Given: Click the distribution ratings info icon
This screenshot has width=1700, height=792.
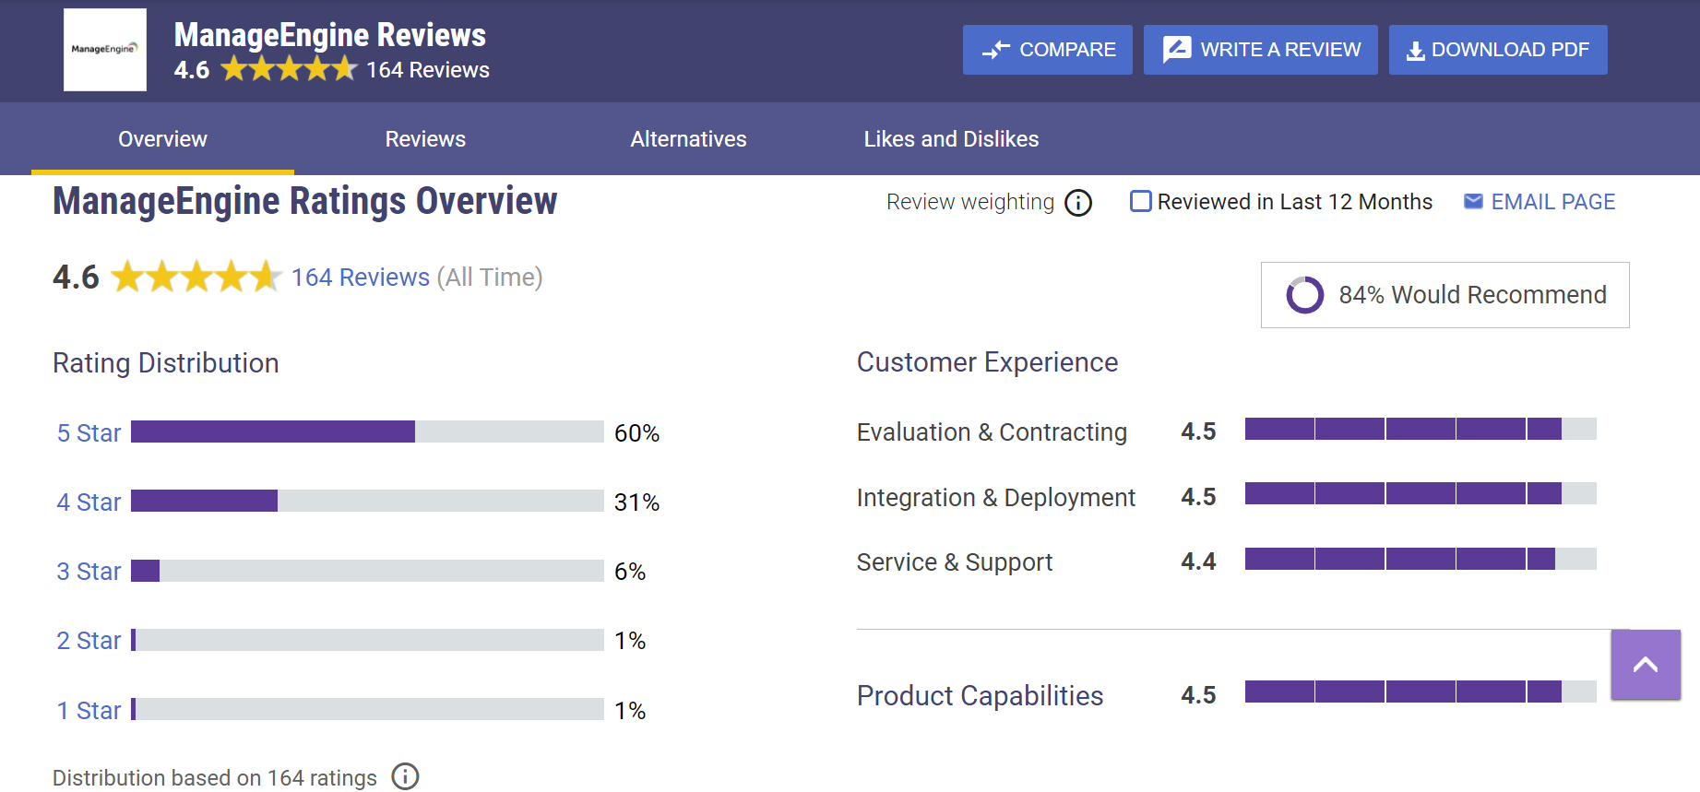Looking at the screenshot, I should click(405, 776).
